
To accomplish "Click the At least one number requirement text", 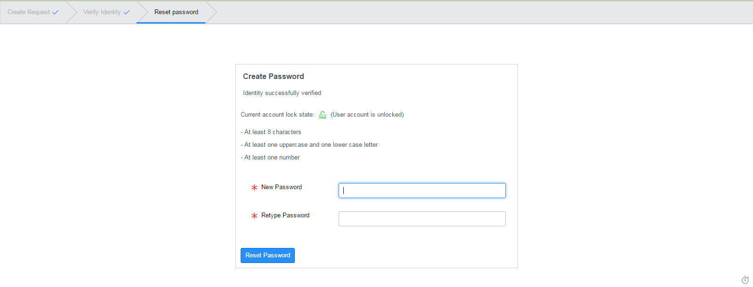I will coord(270,157).
